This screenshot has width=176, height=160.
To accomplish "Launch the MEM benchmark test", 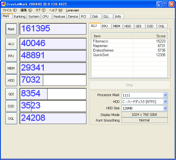I will (11, 68).
